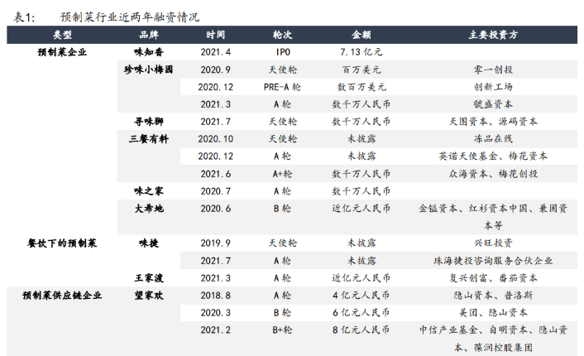Screen dimensions: 584x356
Task: Click investor 创新工场
Action: (493, 87)
